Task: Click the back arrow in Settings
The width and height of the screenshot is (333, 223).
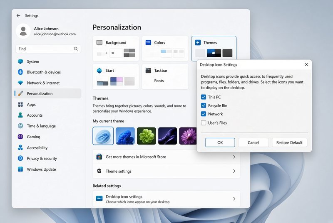Action: pyautogui.click(x=18, y=15)
